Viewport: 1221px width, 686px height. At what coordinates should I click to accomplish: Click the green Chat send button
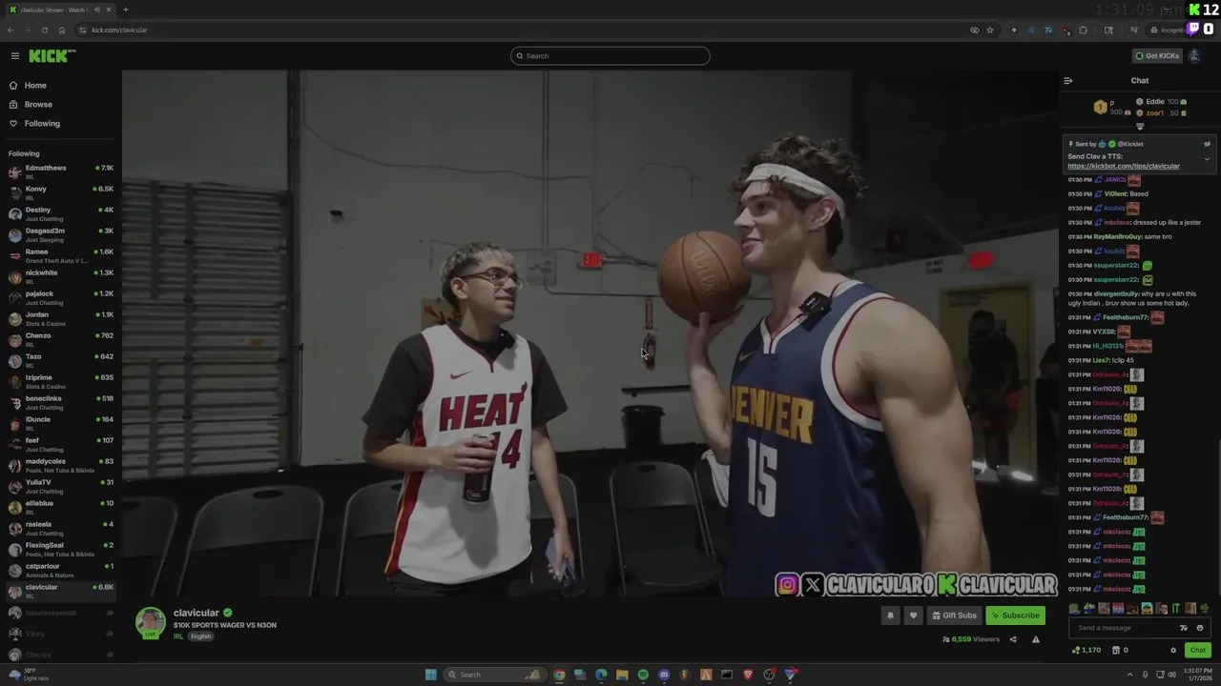pyautogui.click(x=1198, y=650)
